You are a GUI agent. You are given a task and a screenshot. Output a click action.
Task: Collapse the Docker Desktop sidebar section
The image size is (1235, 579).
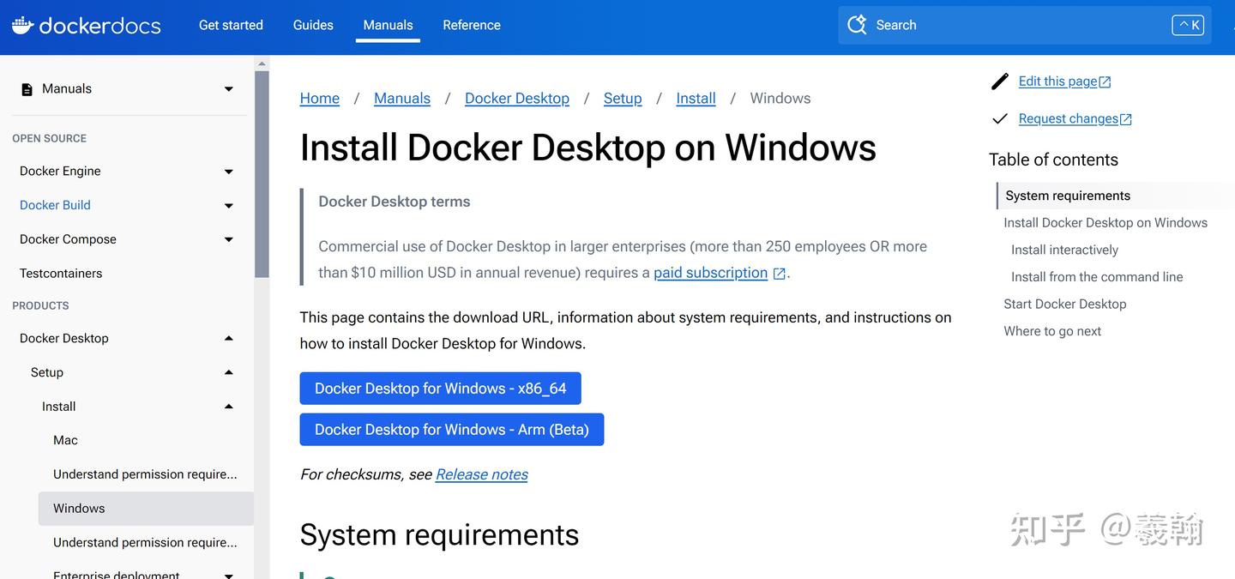(229, 338)
